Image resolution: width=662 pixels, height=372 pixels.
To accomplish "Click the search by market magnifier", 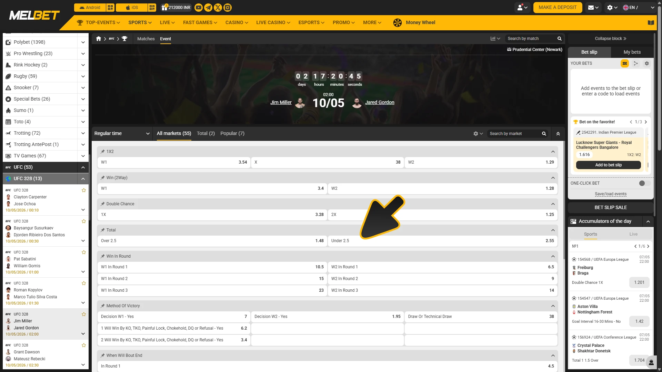I will pos(544,134).
